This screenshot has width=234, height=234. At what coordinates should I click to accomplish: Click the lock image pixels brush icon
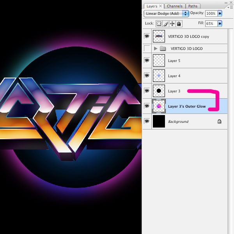click(166, 24)
